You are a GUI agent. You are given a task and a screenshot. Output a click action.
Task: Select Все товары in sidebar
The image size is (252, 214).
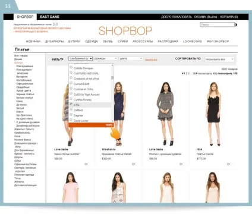pos(21,56)
